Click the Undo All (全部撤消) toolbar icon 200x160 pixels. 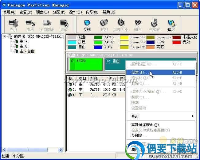click(x=47, y=23)
